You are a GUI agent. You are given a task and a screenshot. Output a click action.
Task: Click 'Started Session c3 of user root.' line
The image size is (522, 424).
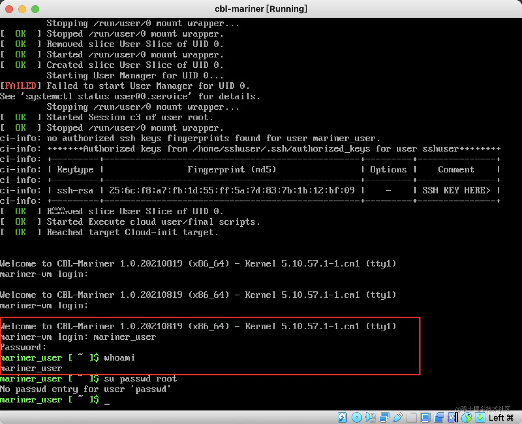(130, 117)
